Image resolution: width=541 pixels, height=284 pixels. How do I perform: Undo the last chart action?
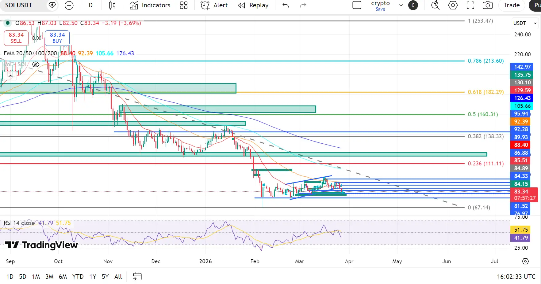(286, 5)
